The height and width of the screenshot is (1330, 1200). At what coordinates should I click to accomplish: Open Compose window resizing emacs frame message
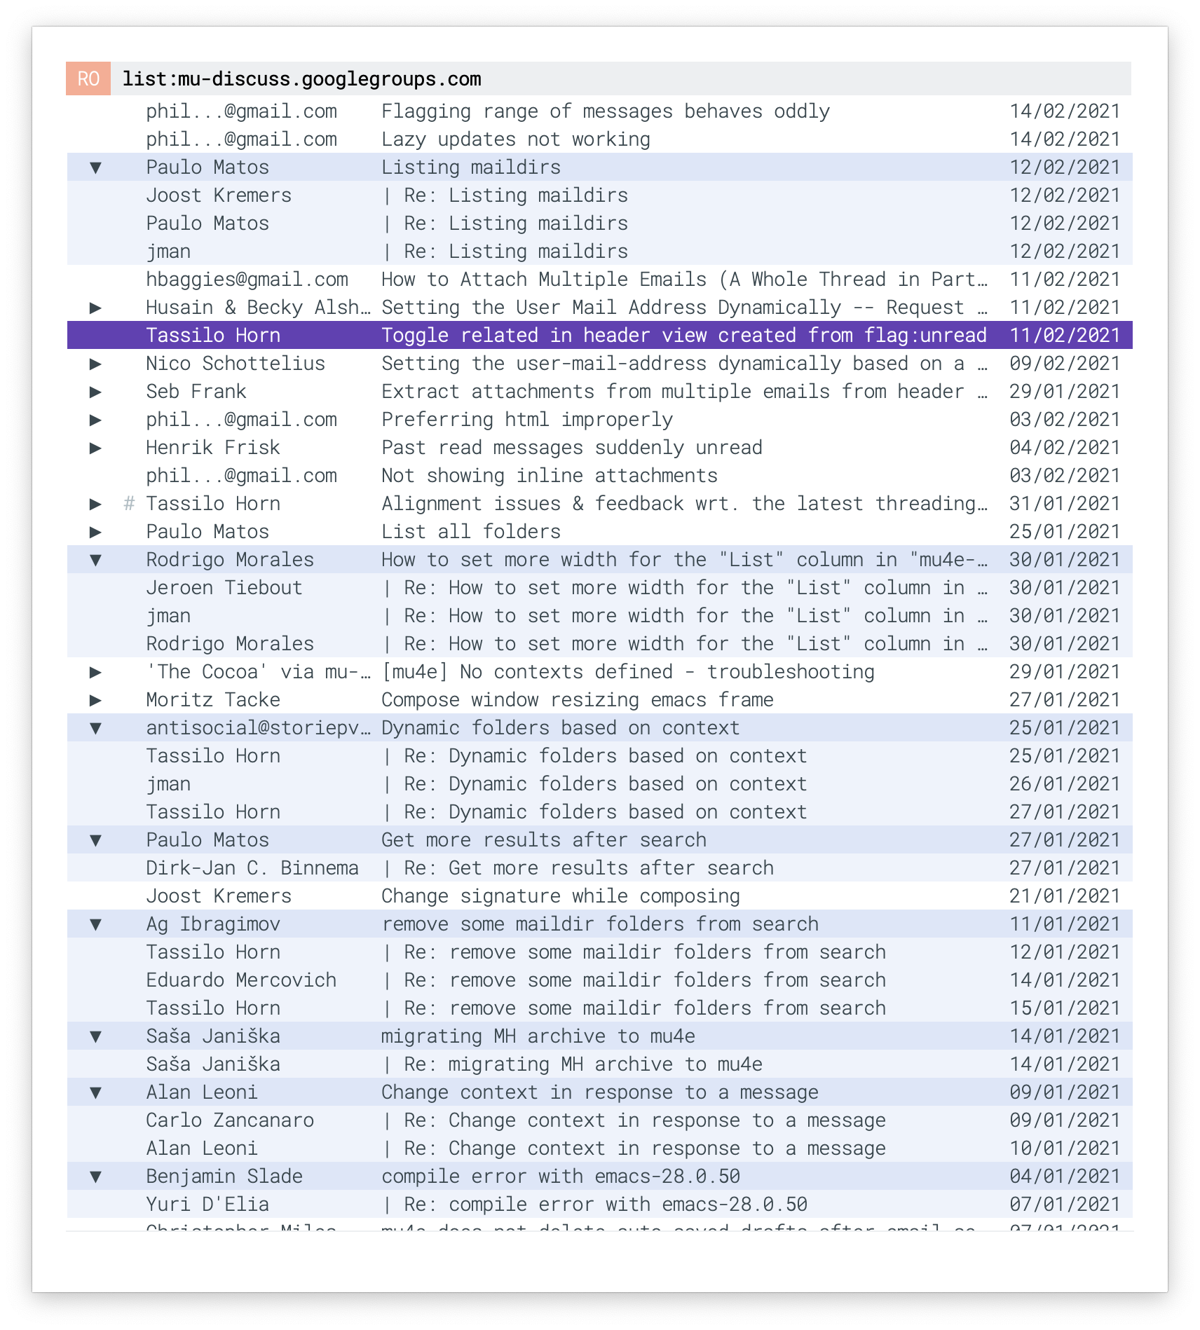coord(600,700)
